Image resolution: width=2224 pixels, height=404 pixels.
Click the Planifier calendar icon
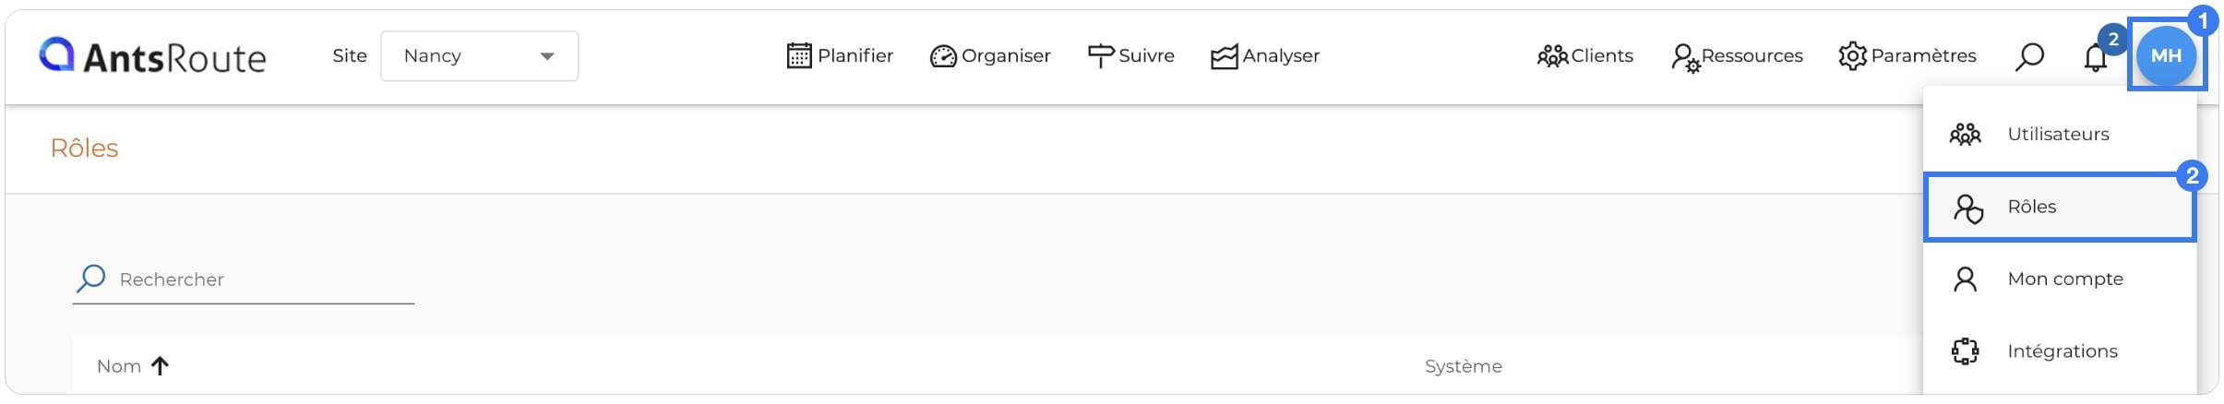[799, 56]
